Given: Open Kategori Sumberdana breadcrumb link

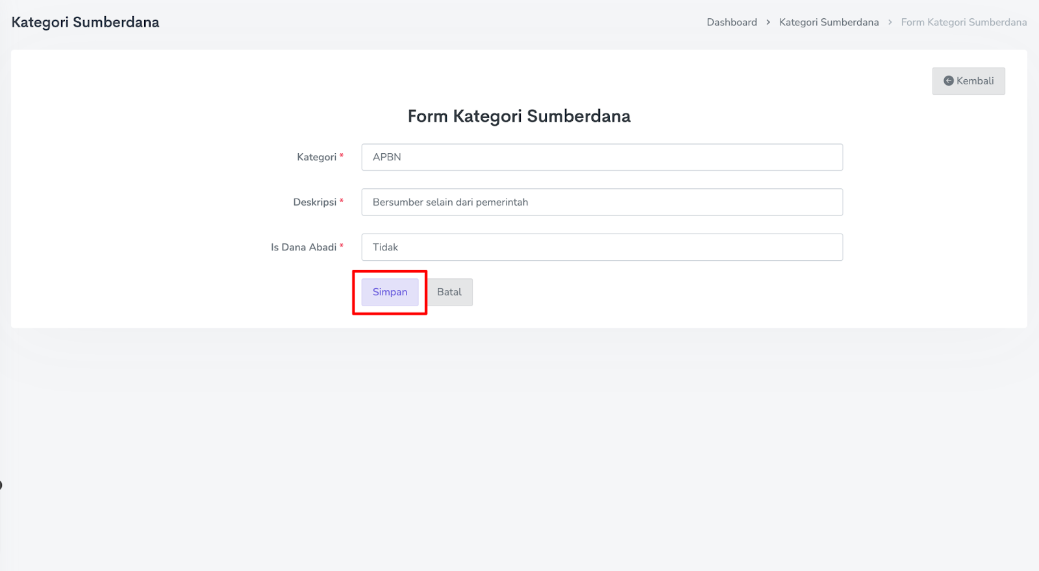Looking at the screenshot, I should click(x=829, y=22).
